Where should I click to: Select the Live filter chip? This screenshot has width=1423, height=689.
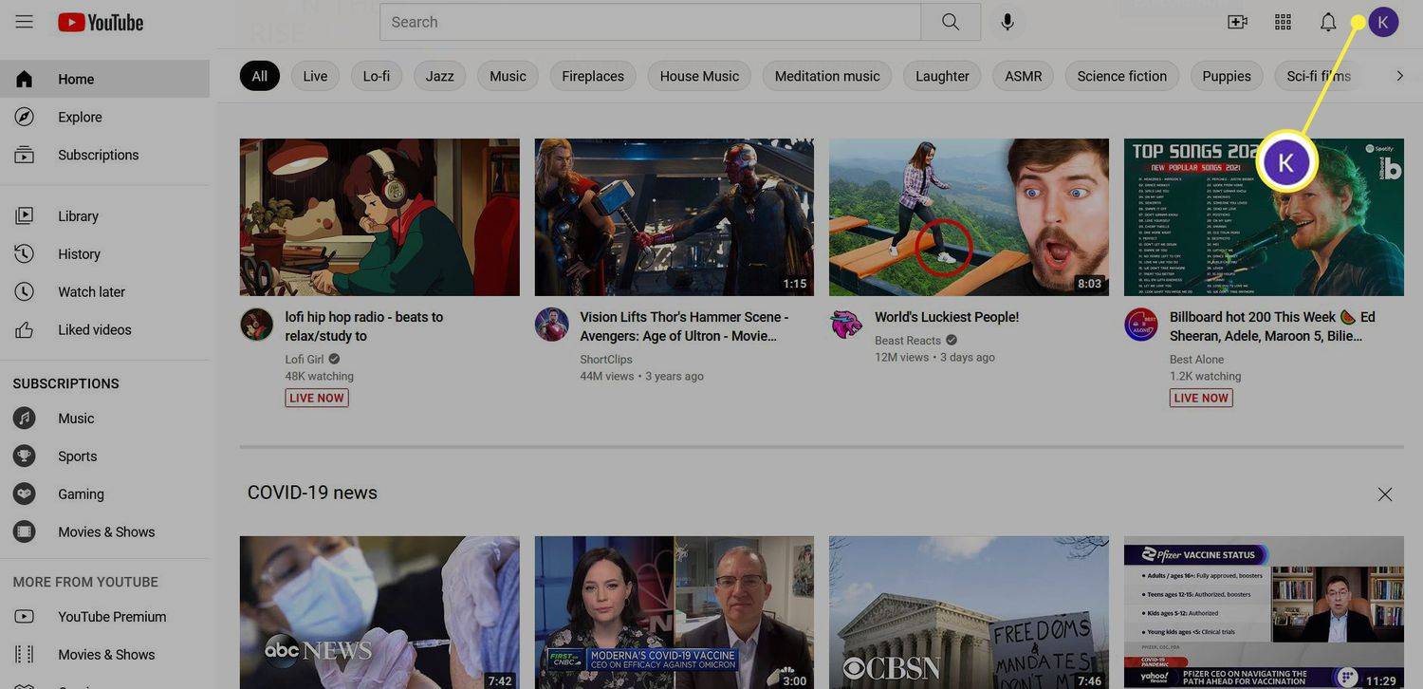[x=315, y=76]
